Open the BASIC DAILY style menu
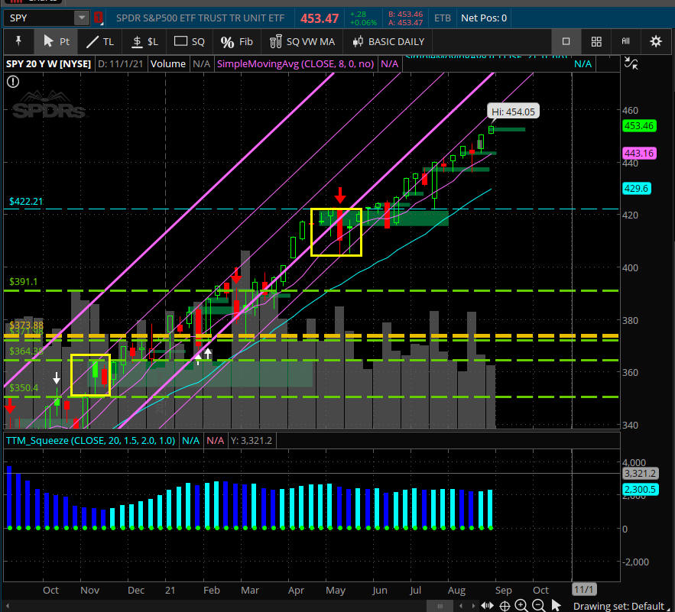 tap(388, 41)
